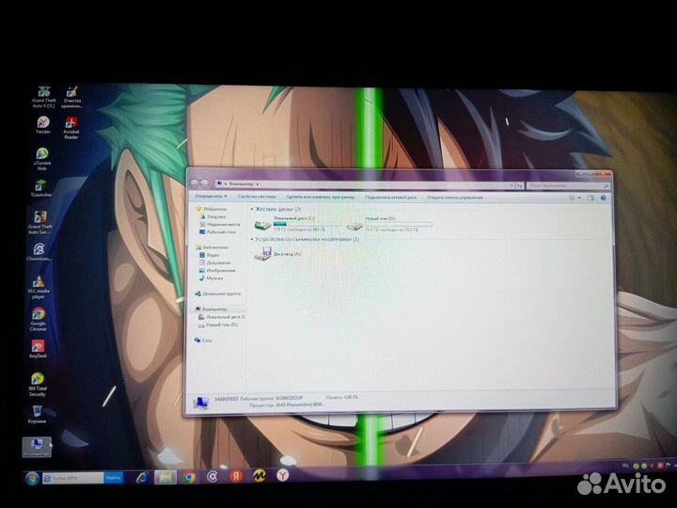The width and height of the screenshot is (677, 508).
Task: Open the Grand Theft Auto V desktop shortcut
Action: (43, 97)
